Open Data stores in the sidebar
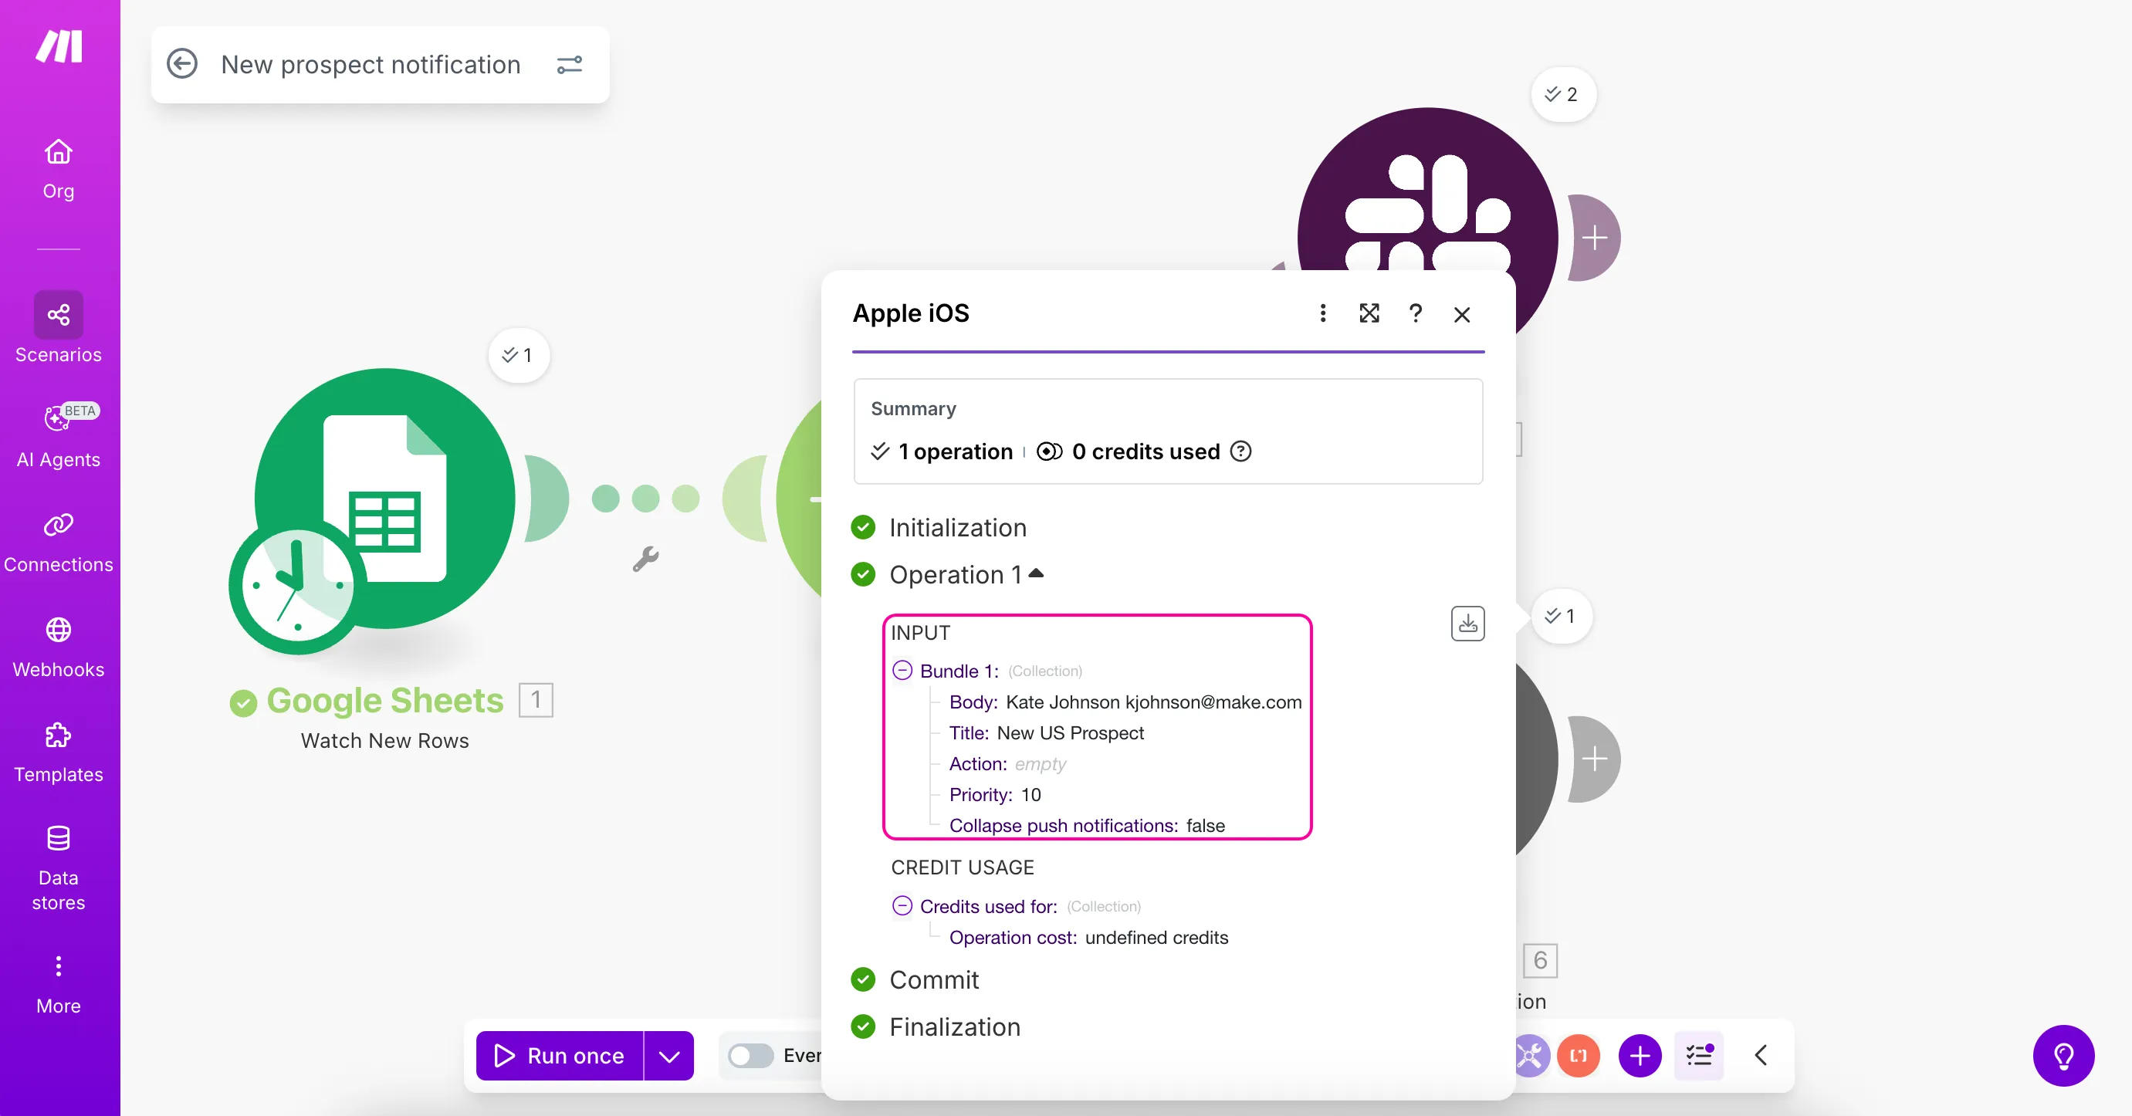This screenshot has width=2132, height=1116. point(58,869)
